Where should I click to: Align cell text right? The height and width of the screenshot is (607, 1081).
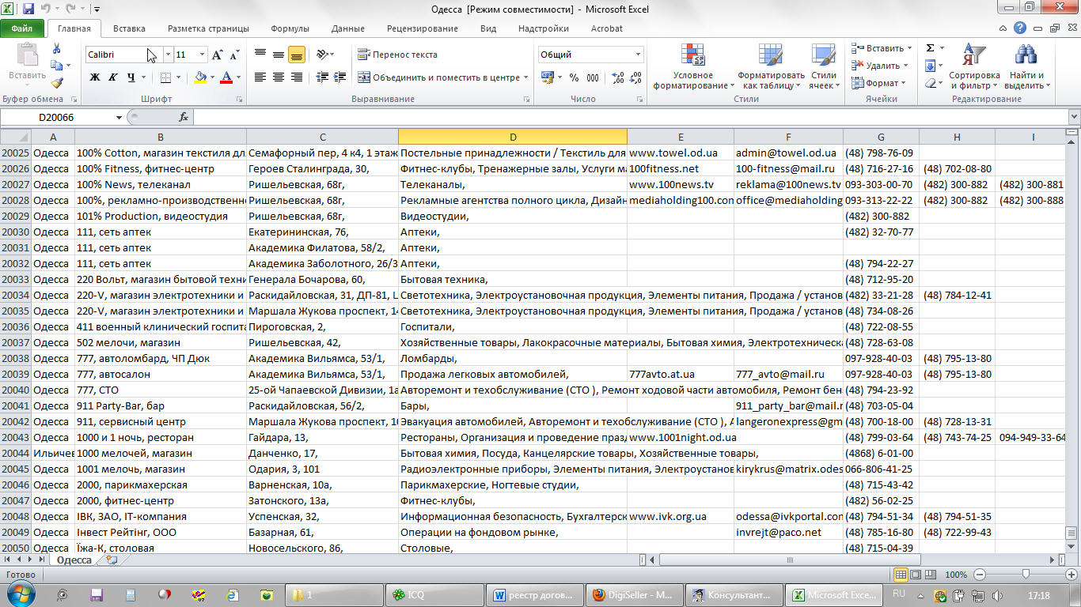click(297, 77)
